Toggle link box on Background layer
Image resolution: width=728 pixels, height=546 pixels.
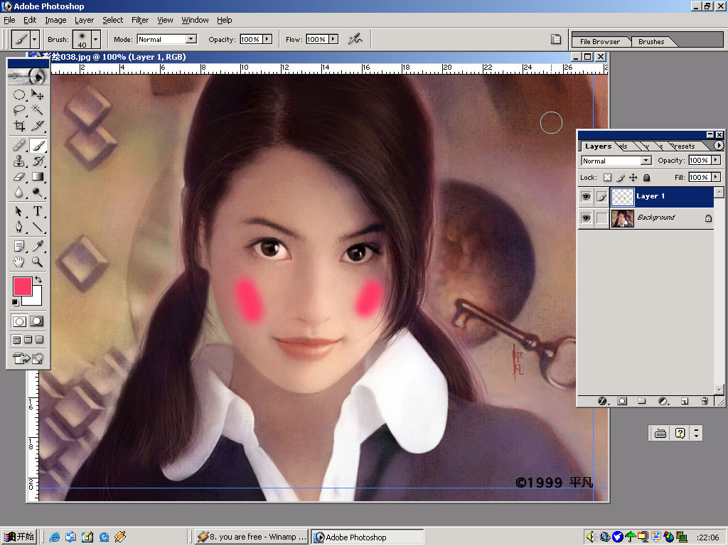pos(601,218)
